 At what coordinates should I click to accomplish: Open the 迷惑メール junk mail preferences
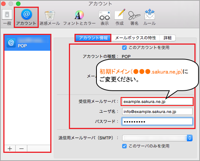click(x=50, y=18)
